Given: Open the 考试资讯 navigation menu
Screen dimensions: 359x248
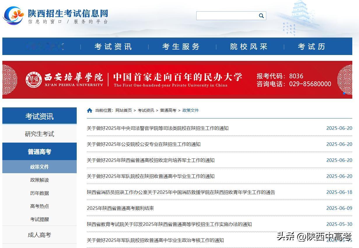Looking at the screenshot, I should [113, 47].
